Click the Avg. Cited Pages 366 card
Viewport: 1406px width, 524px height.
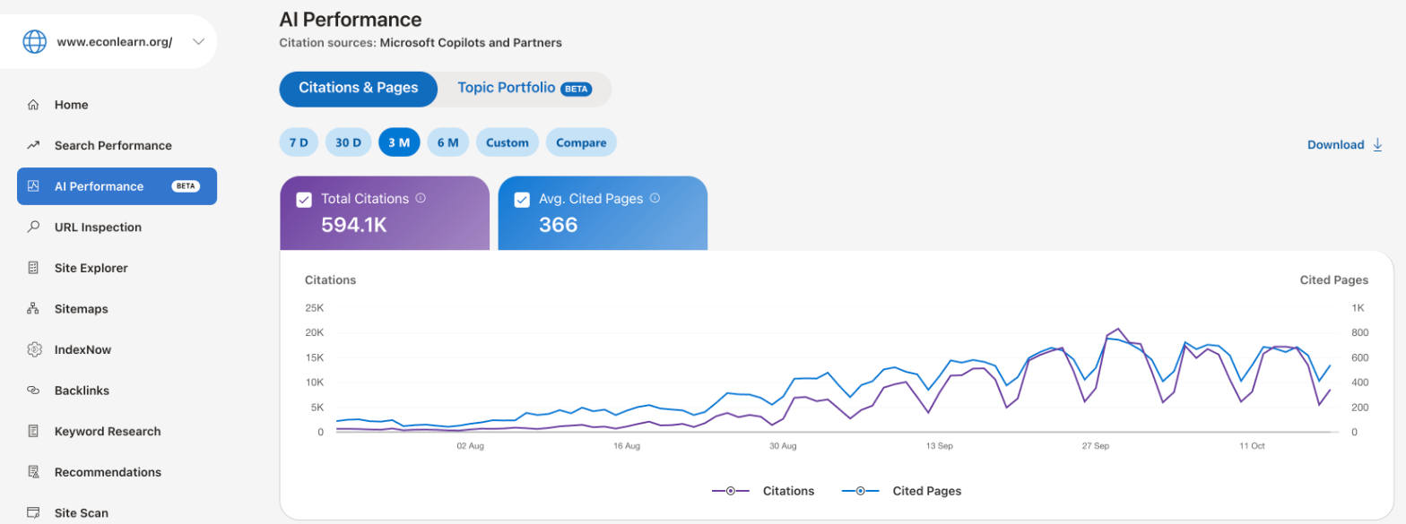pos(603,213)
